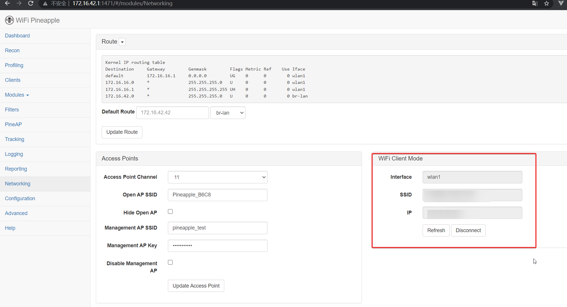Click the browser back arrow

pos(8,3)
